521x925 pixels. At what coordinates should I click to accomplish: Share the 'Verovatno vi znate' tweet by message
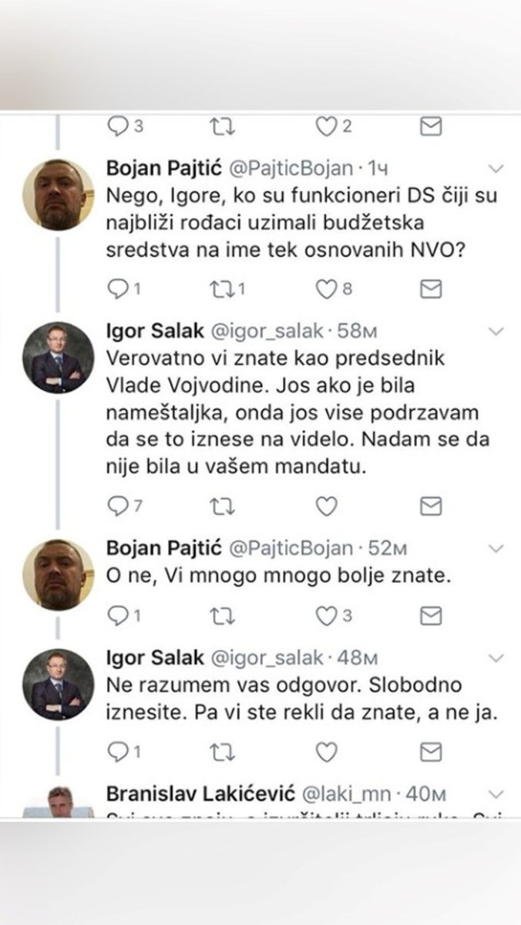click(x=431, y=506)
